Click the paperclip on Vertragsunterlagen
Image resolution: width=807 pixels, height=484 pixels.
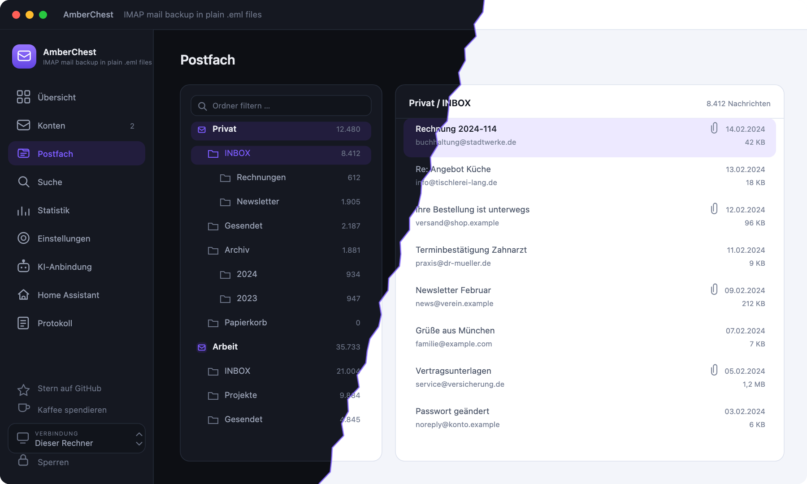click(714, 370)
